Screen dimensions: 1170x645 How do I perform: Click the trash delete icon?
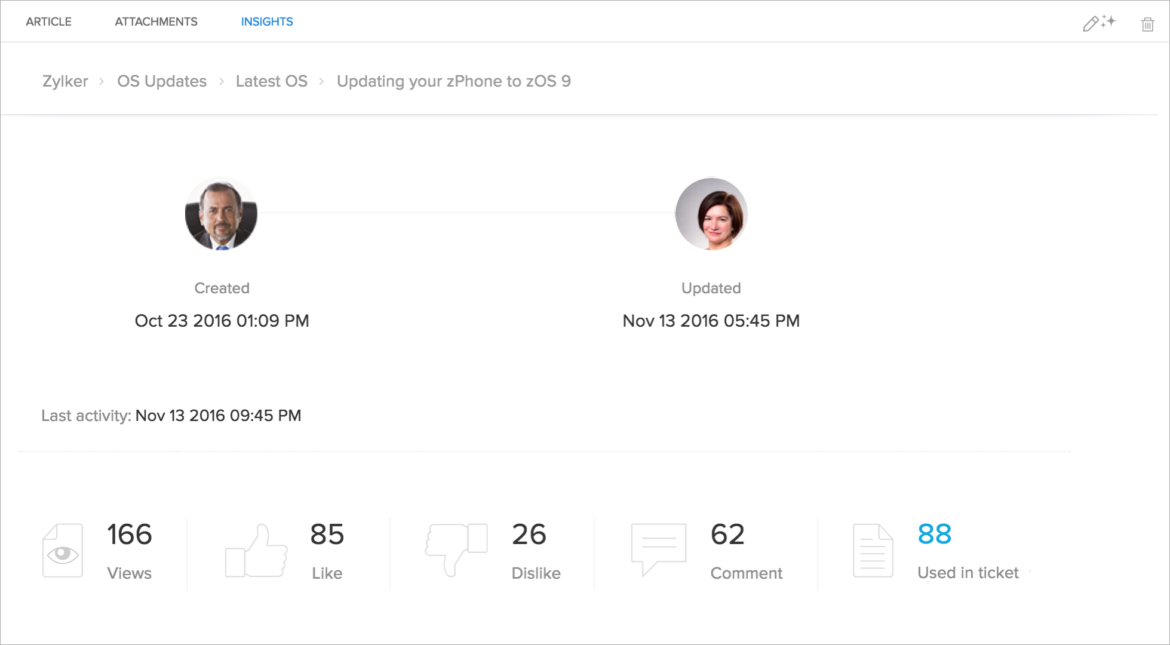coord(1147,24)
